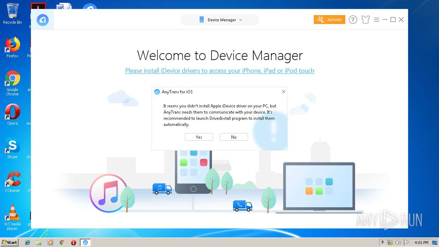Click the AnyTrans logo in the header
439x247 pixels.
(x=43, y=20)
